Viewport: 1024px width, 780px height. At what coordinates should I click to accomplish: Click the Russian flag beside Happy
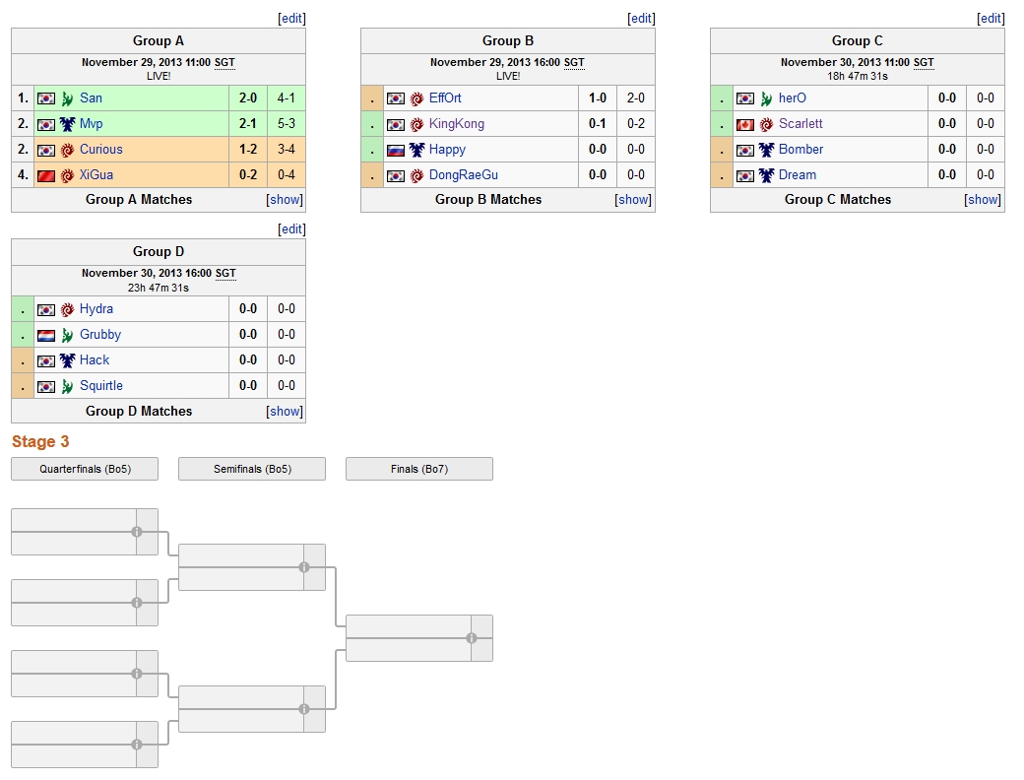[396, 150]
